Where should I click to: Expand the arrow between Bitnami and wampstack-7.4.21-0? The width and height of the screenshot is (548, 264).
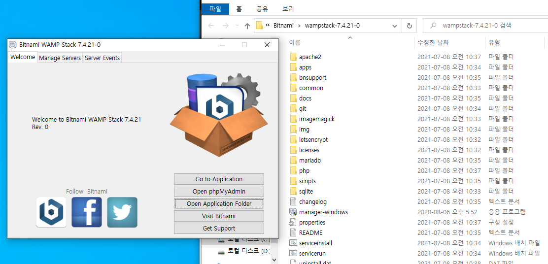[x=299, y=26]
